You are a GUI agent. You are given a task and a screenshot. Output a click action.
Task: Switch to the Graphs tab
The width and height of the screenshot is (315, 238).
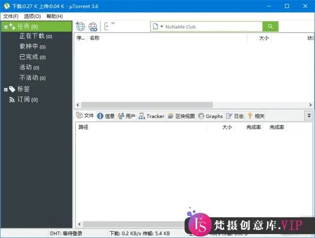point(210,116)
